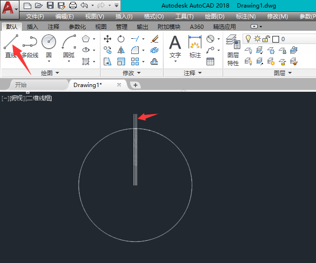Screen dimensions: 316x263
Task: Click the [俯视] view control
Action: (18, 98)
